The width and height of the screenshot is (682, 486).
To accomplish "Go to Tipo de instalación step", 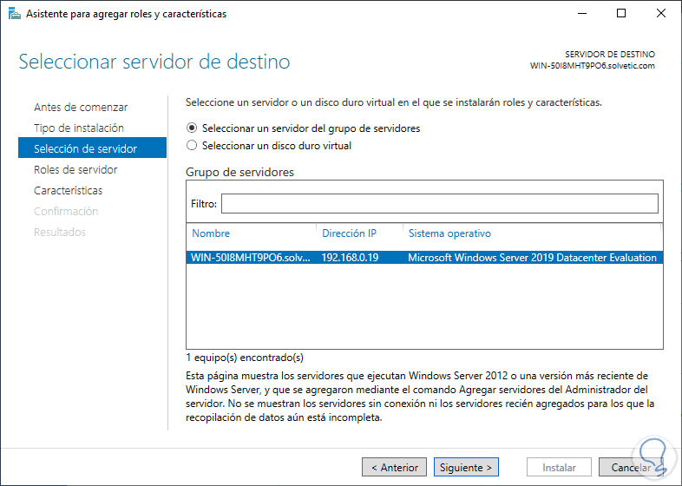I will (x=79, y=128).
